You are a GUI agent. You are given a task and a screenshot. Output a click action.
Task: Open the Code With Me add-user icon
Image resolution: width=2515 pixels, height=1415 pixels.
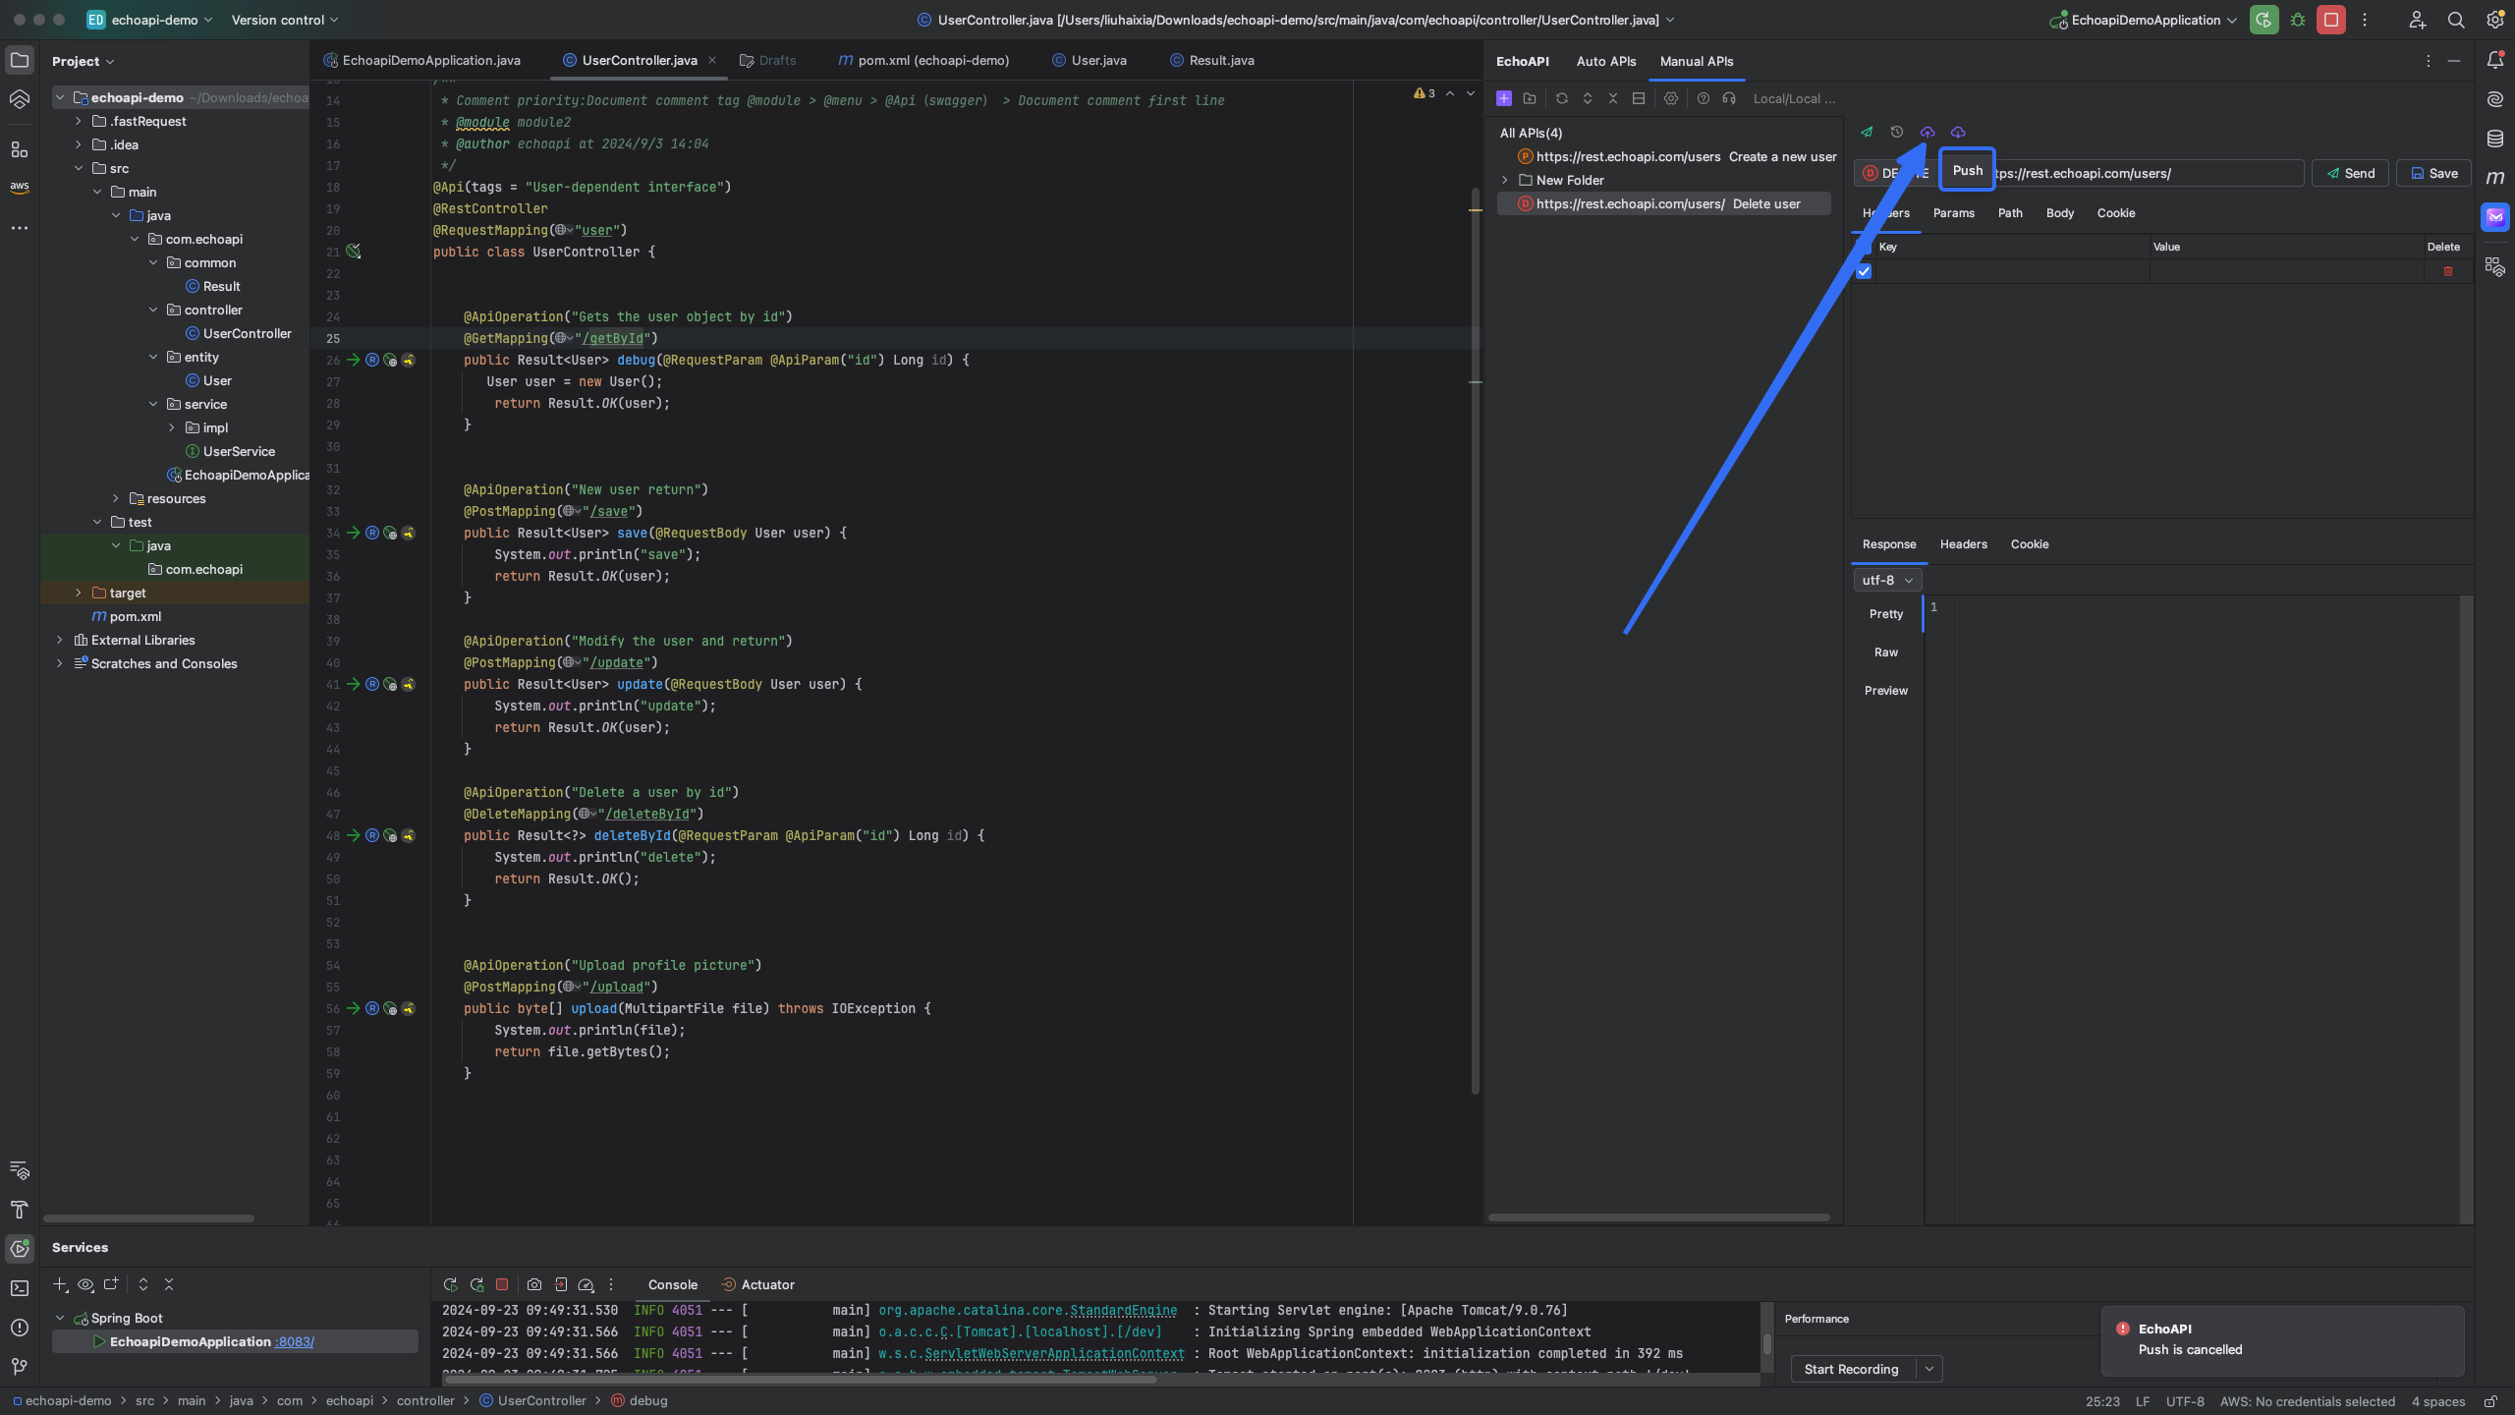click(x=2418, y=20)
